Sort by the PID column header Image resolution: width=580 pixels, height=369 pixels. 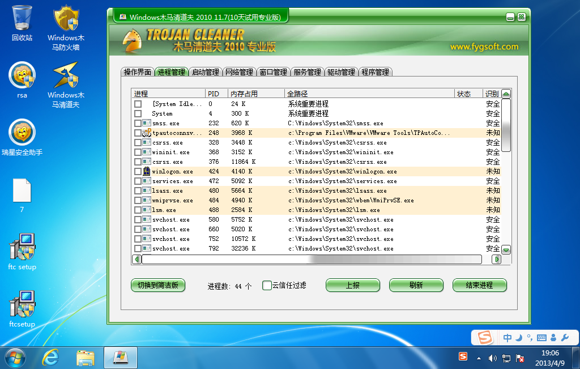tap(216, 94)
